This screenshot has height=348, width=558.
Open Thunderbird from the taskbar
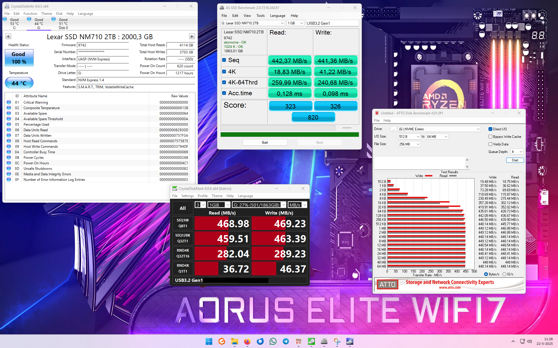(260, 341)
